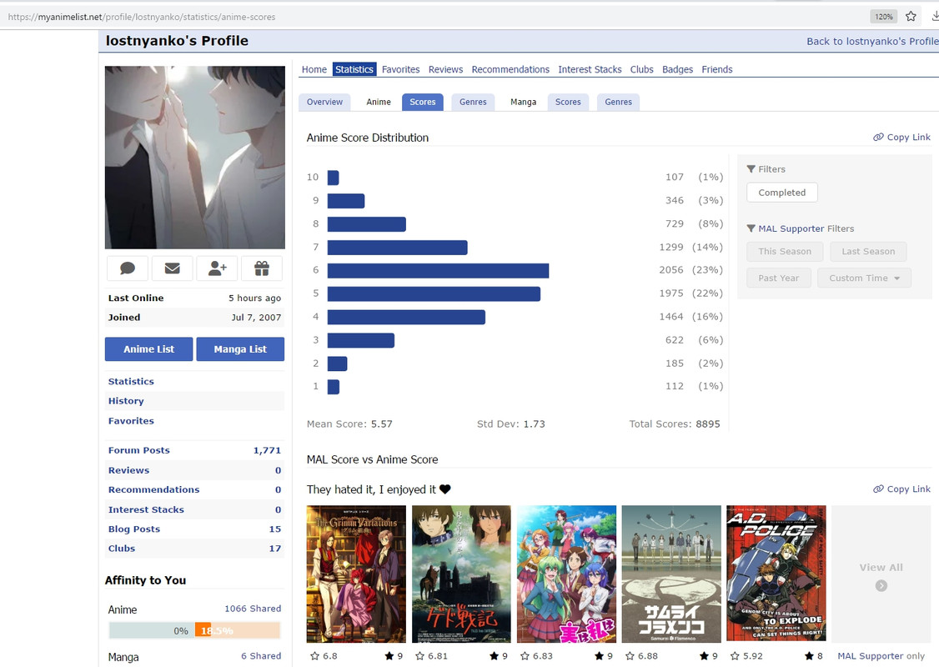Click the Reviews sidebar link
Viewport: 939px width, 667px height.
[128, 470]
